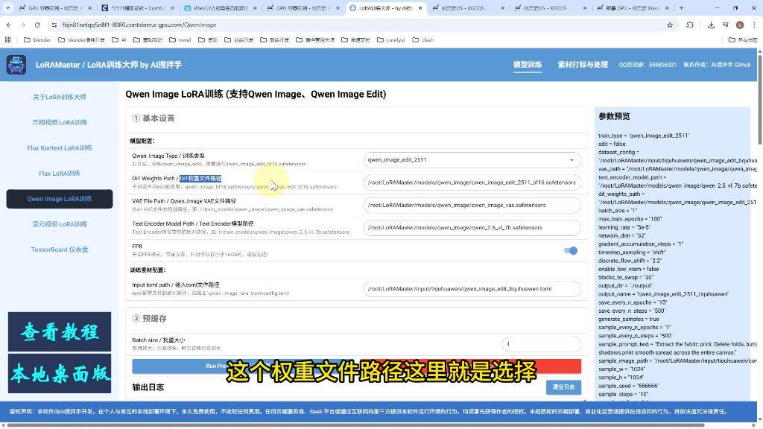This screenshot has height=429, width=763.
Task: Click the network_dim = '32' line
Action: pos(622,236)
